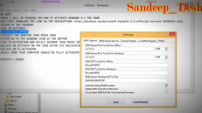Click the '2)OPEN UP THE PROGRAM' line
This screenshot has height=113, width=202.
[x=17, y=25]
